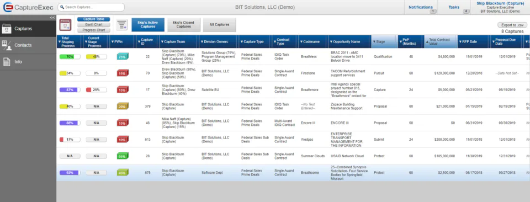Sort by the Total Contract Value column

click(440, 41)
